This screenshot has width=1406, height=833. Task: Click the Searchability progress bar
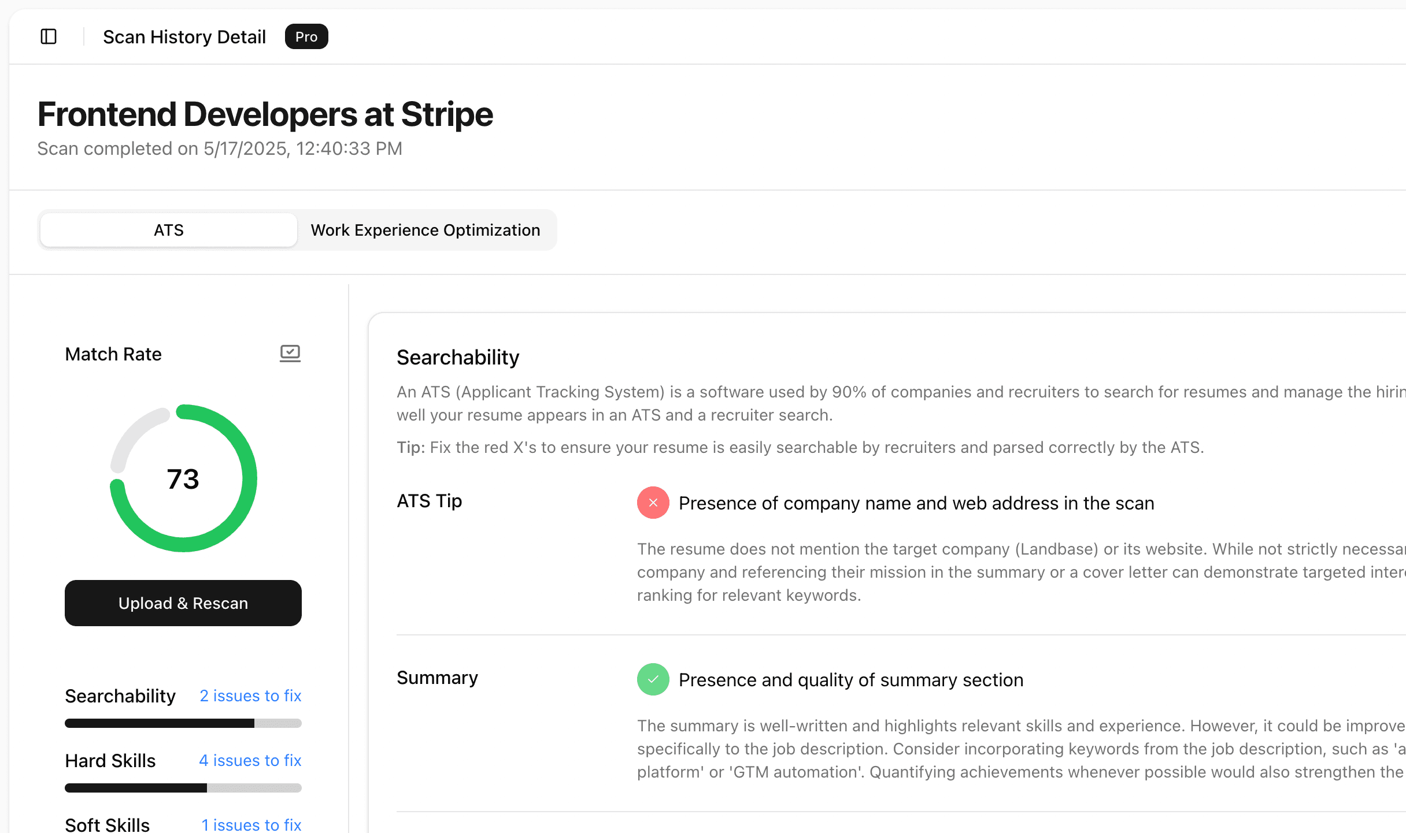(183, 723)
